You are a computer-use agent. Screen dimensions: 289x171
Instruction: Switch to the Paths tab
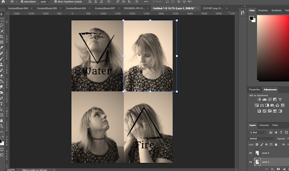275,125
